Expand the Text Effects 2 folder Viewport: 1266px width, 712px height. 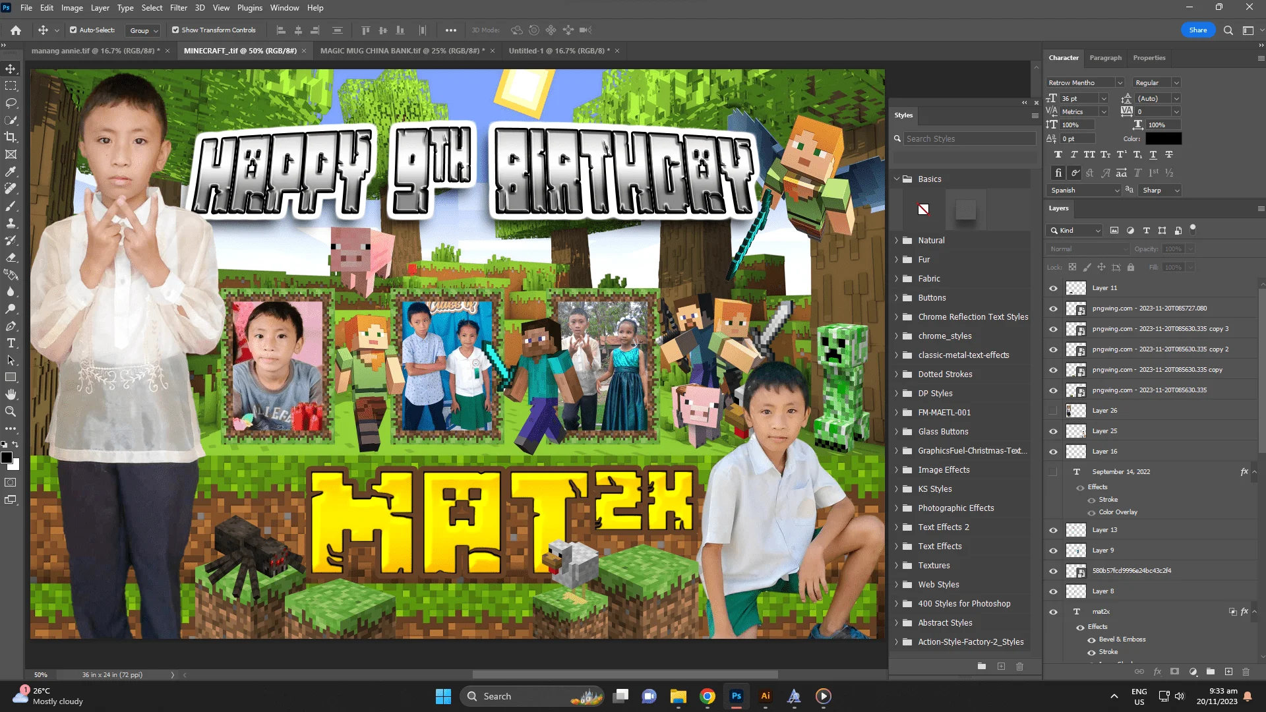897,527
